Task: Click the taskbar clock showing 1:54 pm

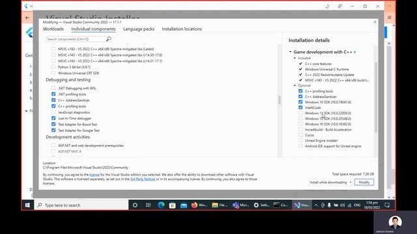Action: [x=372, y=205]
